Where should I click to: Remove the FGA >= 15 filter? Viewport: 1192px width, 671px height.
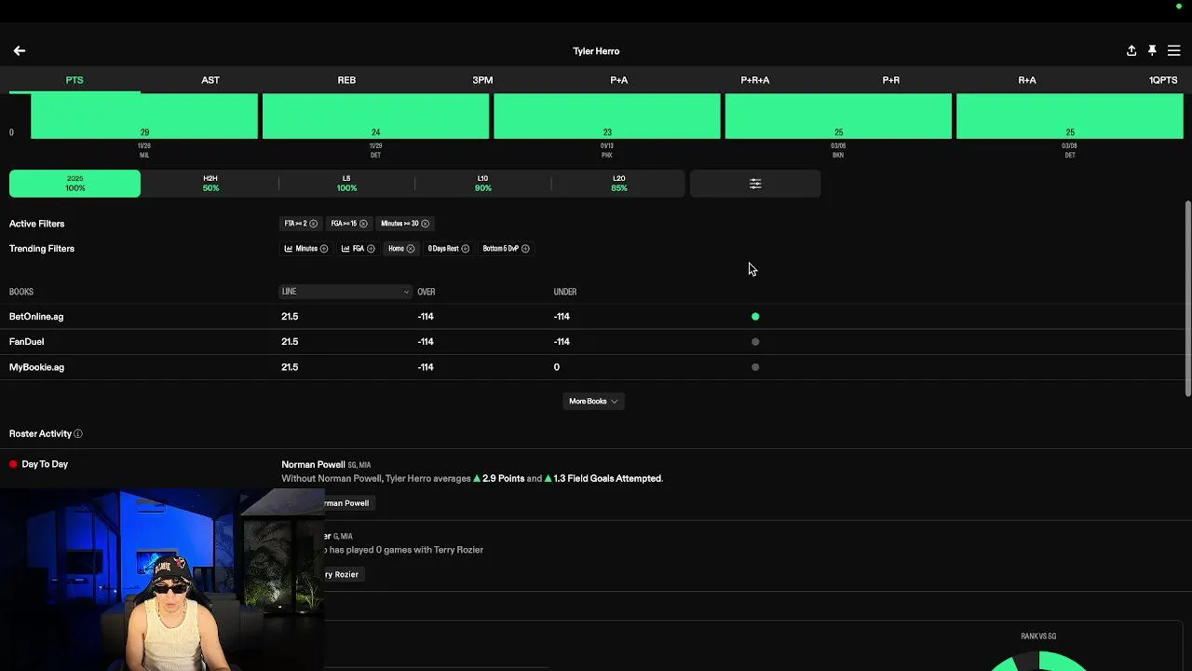click(363, 224)
